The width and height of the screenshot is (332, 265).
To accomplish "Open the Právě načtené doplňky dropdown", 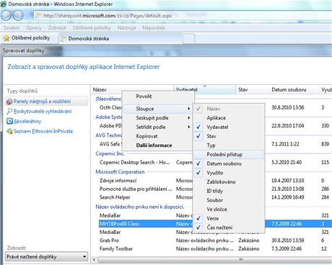I will pyautogui.click(x=46, y=256).
